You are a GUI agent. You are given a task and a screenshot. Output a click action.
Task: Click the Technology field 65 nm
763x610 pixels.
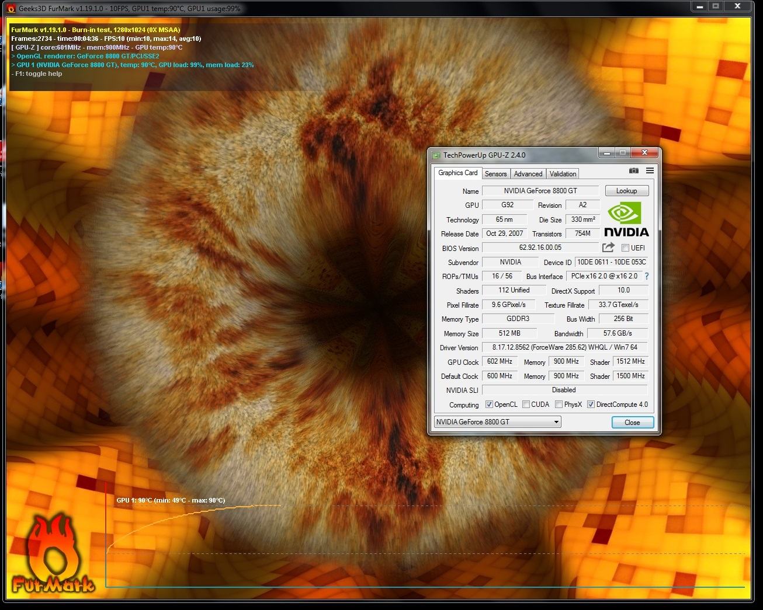click(504, 219)
